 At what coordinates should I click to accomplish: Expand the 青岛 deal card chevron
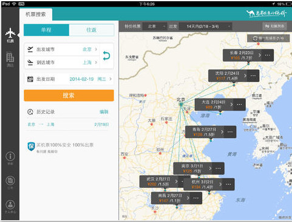(x=222, y=132)
